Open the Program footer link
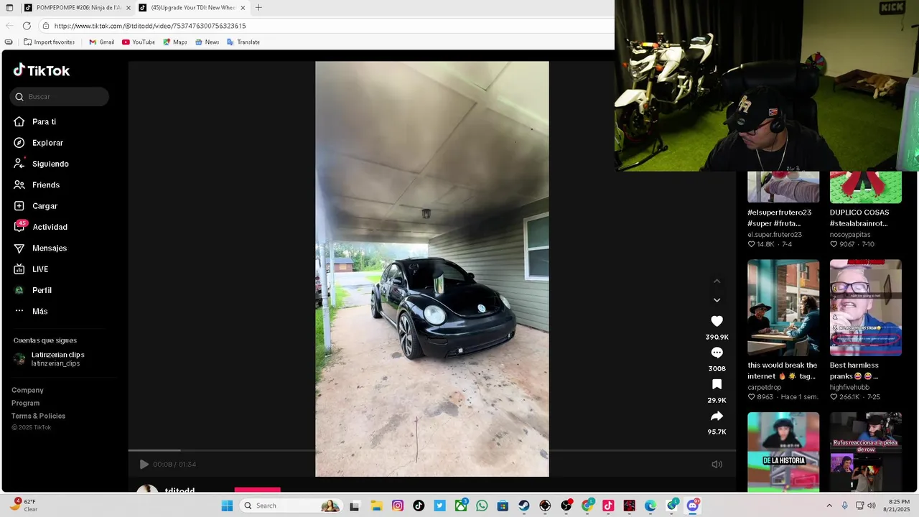 26,403
